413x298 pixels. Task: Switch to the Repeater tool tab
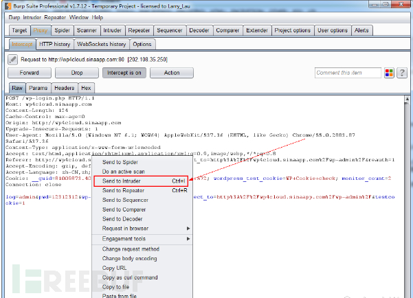139,30
